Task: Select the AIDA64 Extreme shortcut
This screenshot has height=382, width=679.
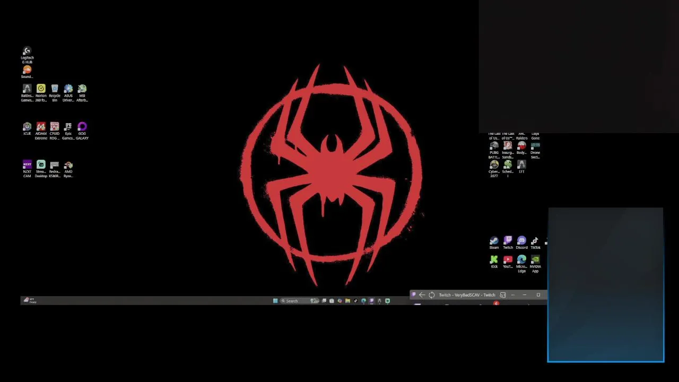Action: [41, 131]
